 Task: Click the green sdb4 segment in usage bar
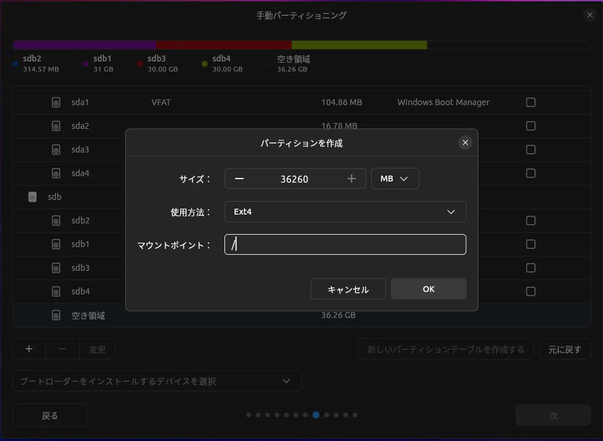click(359, 45)
